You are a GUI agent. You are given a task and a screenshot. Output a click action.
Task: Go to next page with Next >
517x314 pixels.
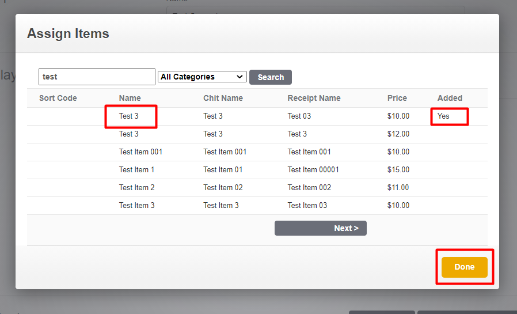click(x=320, y=228)
